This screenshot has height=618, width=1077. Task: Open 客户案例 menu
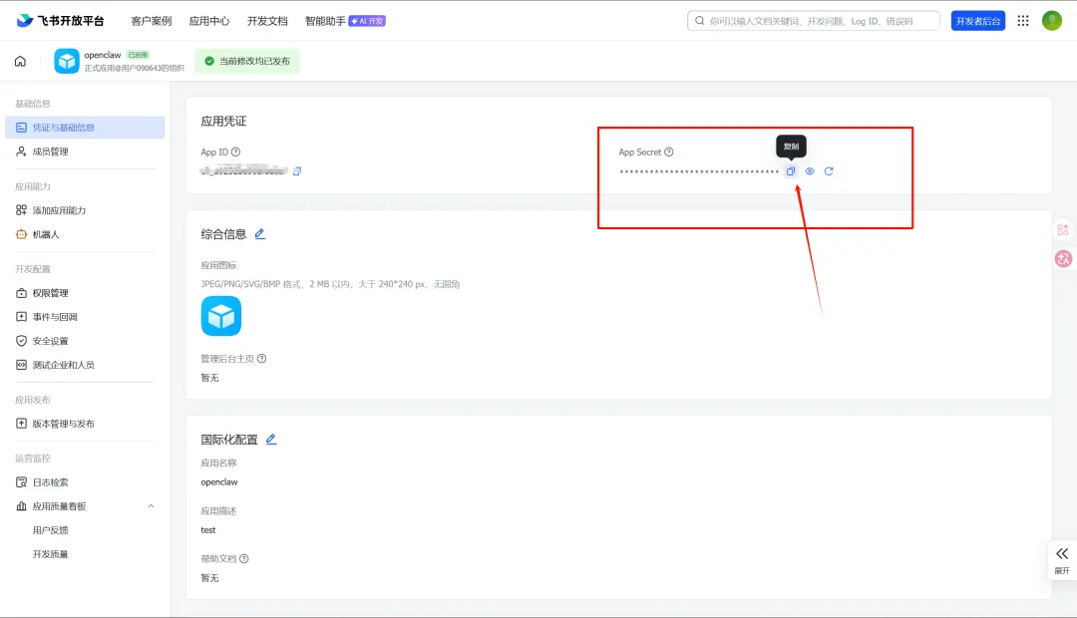[152, 21]
